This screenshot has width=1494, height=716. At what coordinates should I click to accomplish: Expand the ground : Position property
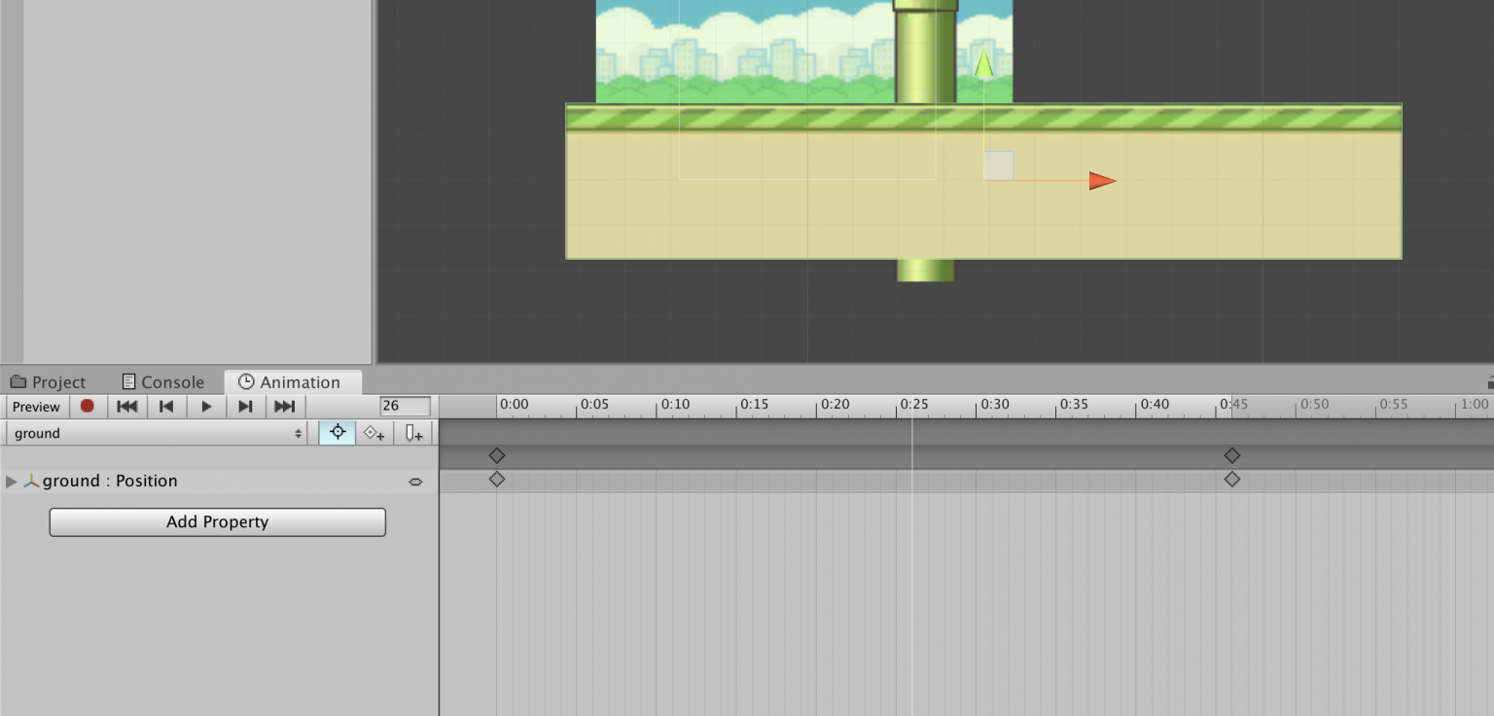pos(12,481)
